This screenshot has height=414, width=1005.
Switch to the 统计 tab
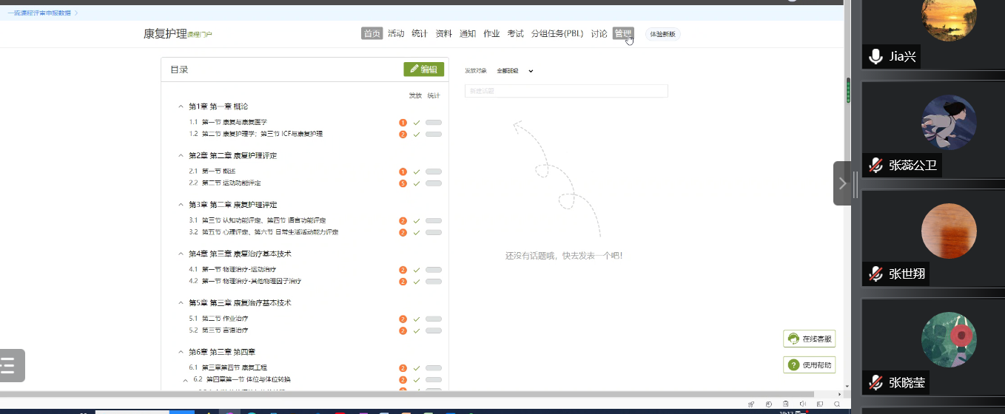pyautogui.click(x=420, y=33)
